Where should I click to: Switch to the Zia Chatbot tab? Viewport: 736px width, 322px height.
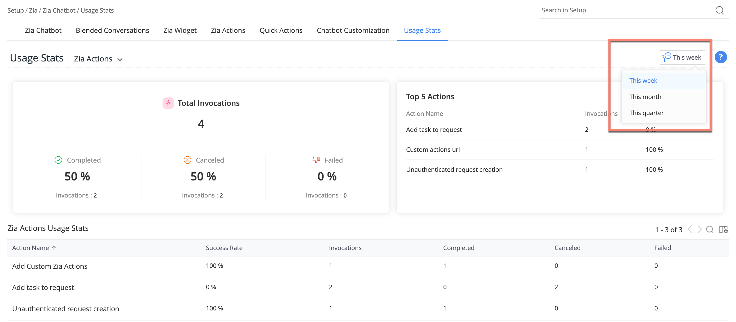tap(43, 30)
